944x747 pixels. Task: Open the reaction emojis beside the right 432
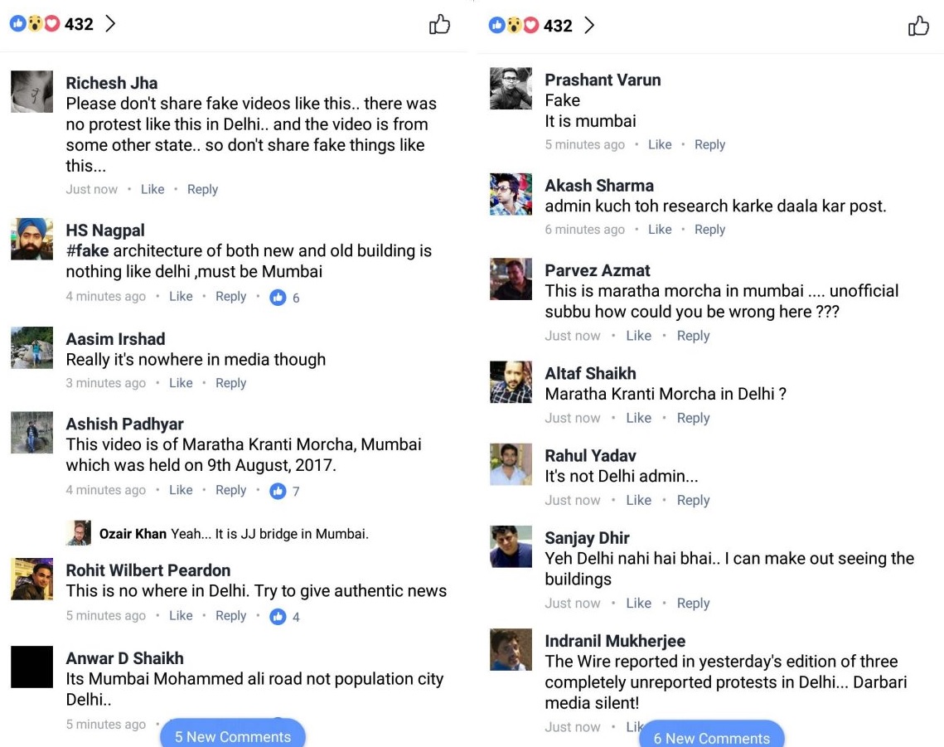pos(514,26)
